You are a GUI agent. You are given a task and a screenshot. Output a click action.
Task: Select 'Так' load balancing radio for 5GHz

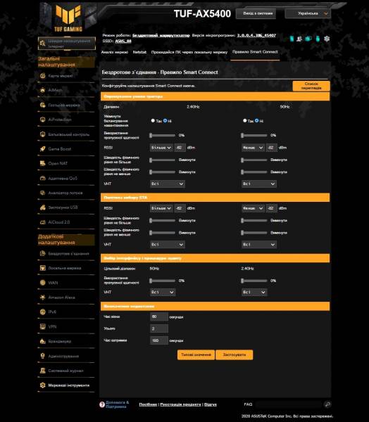point(245,120)
